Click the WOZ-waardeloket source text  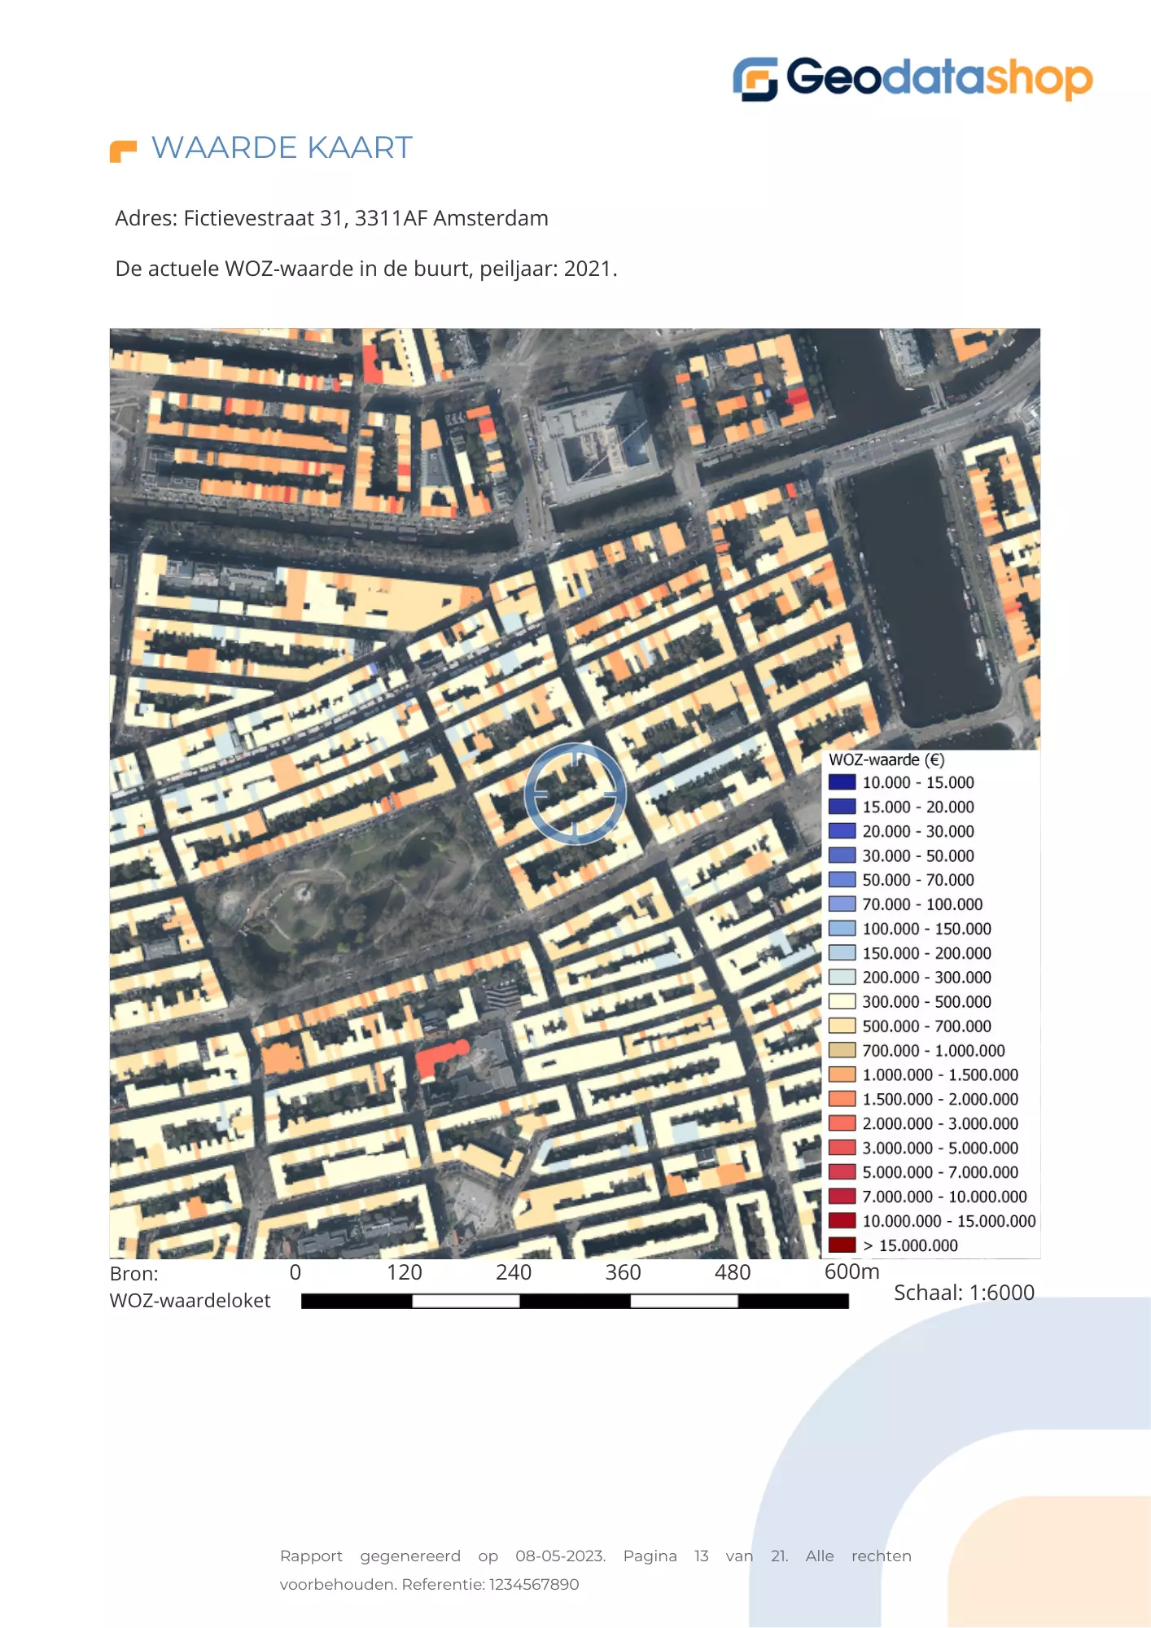(190, 1301)
